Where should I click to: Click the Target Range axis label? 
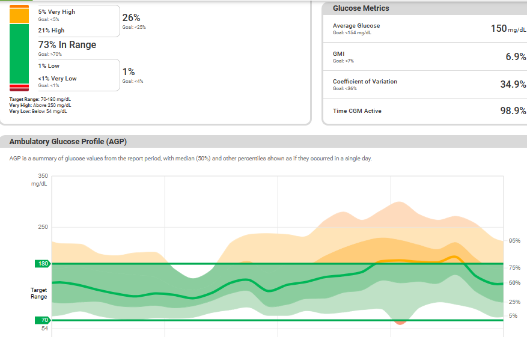tap(39, 293)
